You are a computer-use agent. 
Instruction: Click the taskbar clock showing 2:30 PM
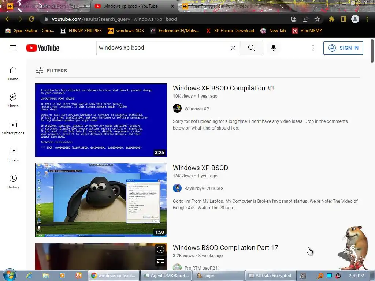356,276
